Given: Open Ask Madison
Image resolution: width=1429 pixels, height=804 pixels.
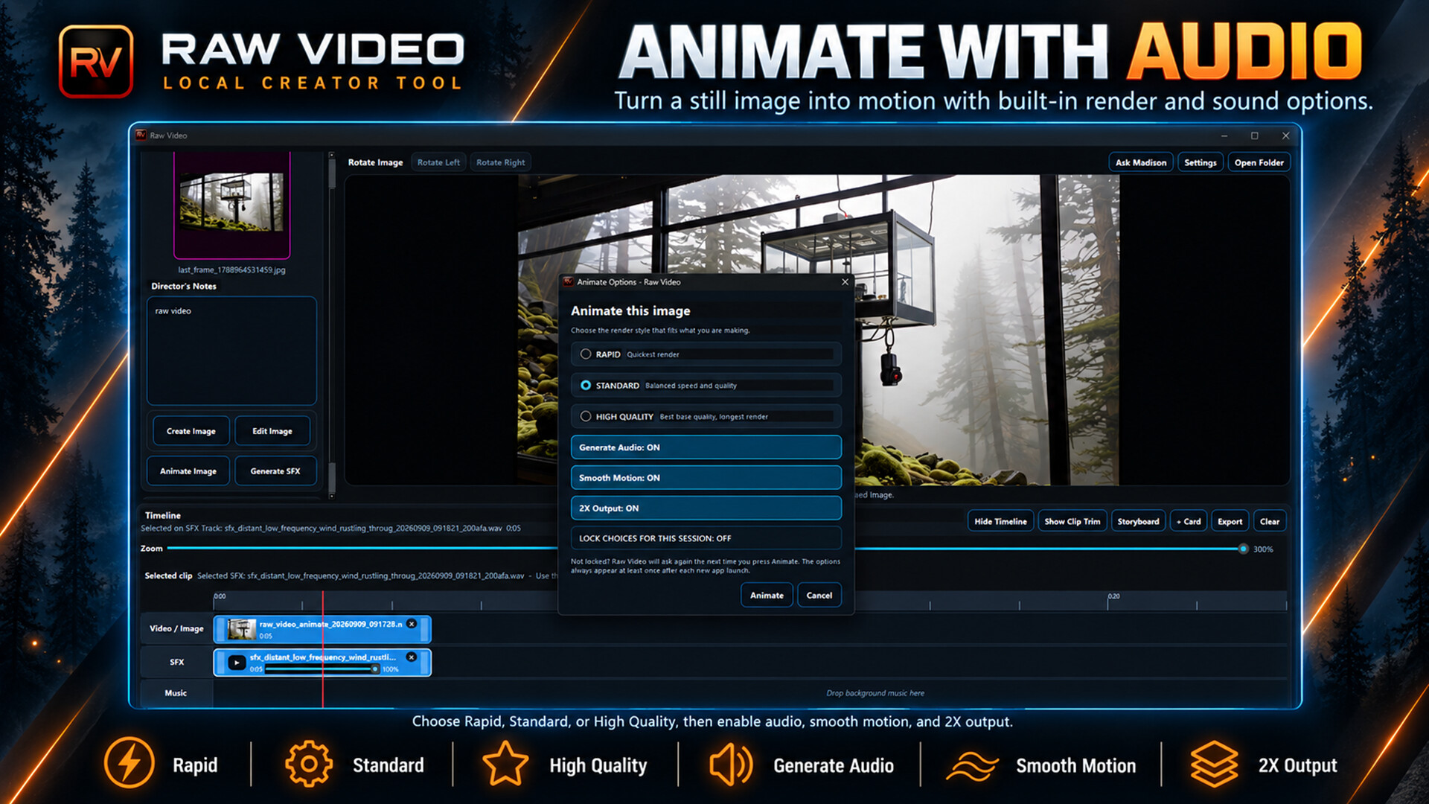Looking at the screenshot, I should tap(1141, 162).
